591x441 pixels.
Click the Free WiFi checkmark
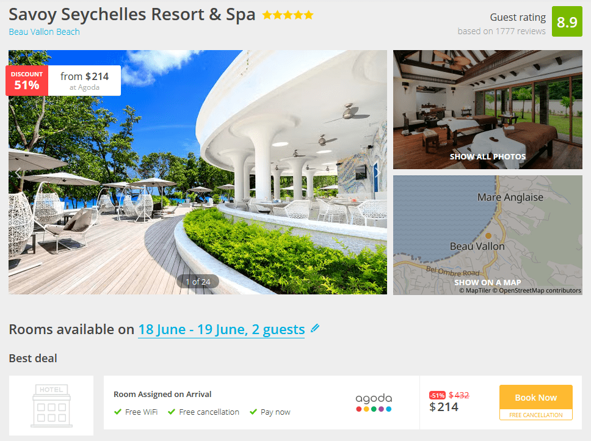click(x=118, y=412)
